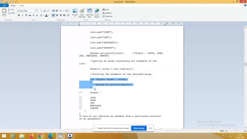Toggle subscript formatting
Viewport: 247px width, 139px height.
click(x=34, y=15)
